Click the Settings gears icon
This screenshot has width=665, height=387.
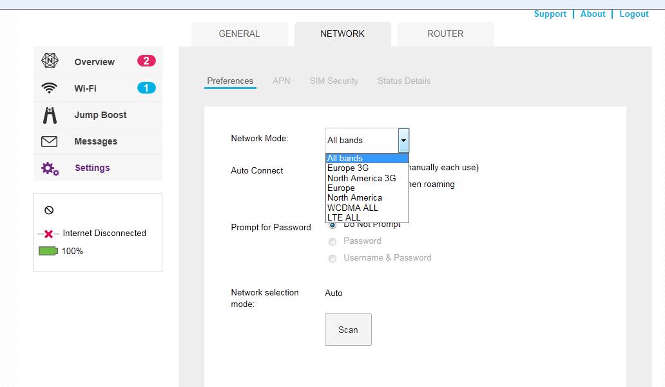click(x=50, y=168)
